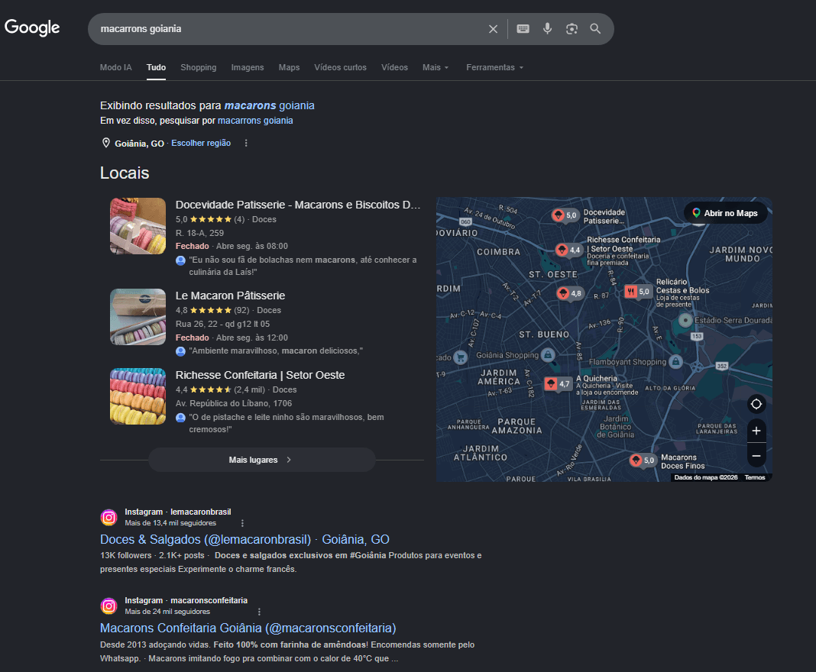Image resolution: width=816 pixels, height=672 pixels.
Task: Switch to the Imagens tab
Action: [248, 68]
